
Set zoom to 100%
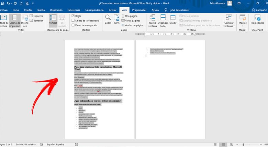[x=116, y=19]
